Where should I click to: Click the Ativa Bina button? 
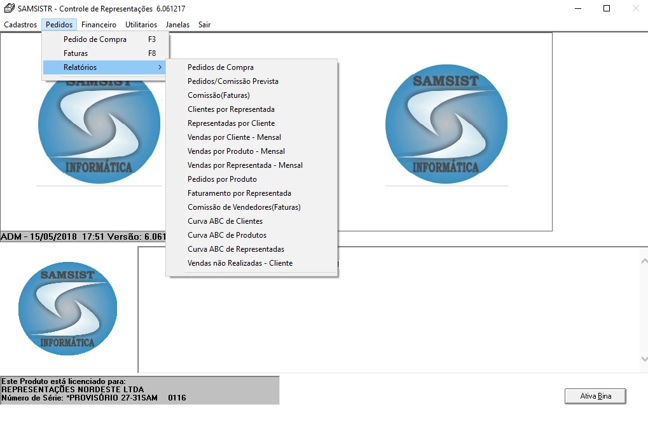(x=595, y=396)
